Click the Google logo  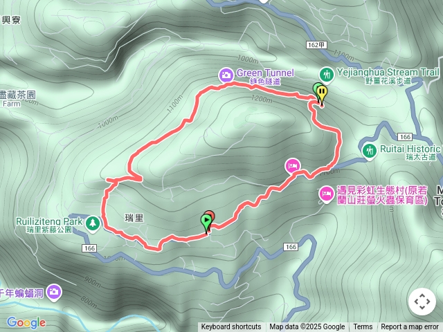click(x=26, y=322)
